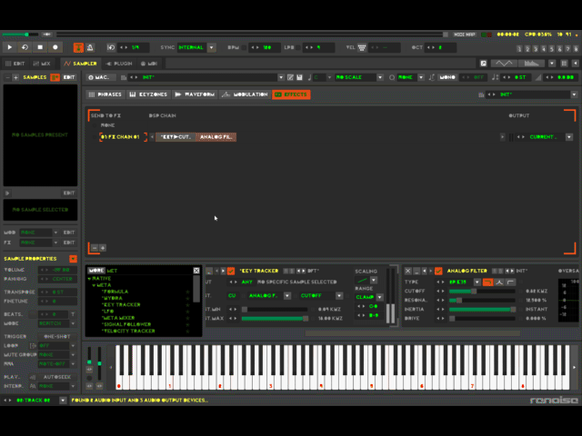The width and height of the screenshot is (582, 436).
Task: Adjust the Analog Filter Cutoff slider
Action: (x=482, y=292)
